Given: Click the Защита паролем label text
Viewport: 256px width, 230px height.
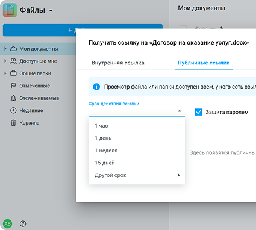Looking at the screenshot, I should tap(227, 112).
